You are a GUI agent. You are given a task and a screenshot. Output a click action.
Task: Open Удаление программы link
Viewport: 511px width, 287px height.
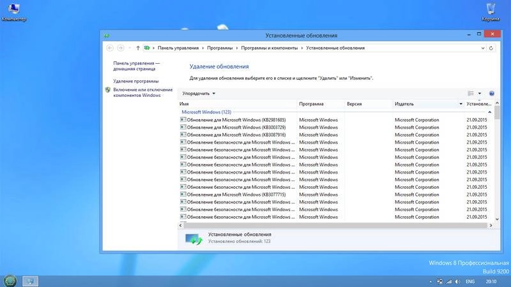tap(136, 81)
